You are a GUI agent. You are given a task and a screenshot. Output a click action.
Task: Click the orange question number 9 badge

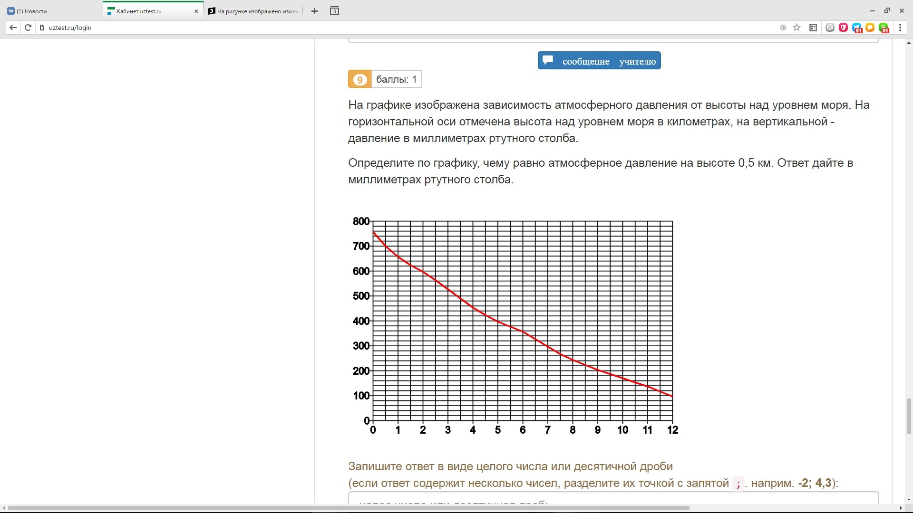pos(359,79)
